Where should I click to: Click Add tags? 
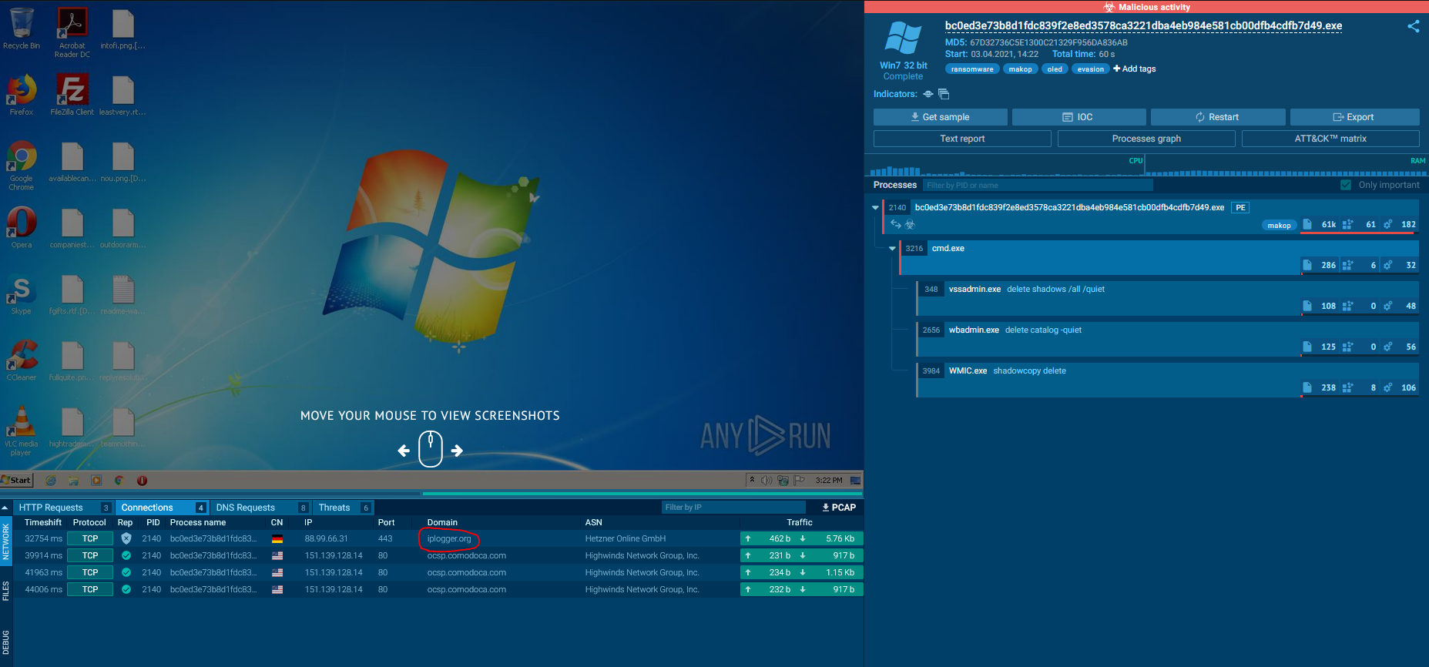(x=1135, y=69)
